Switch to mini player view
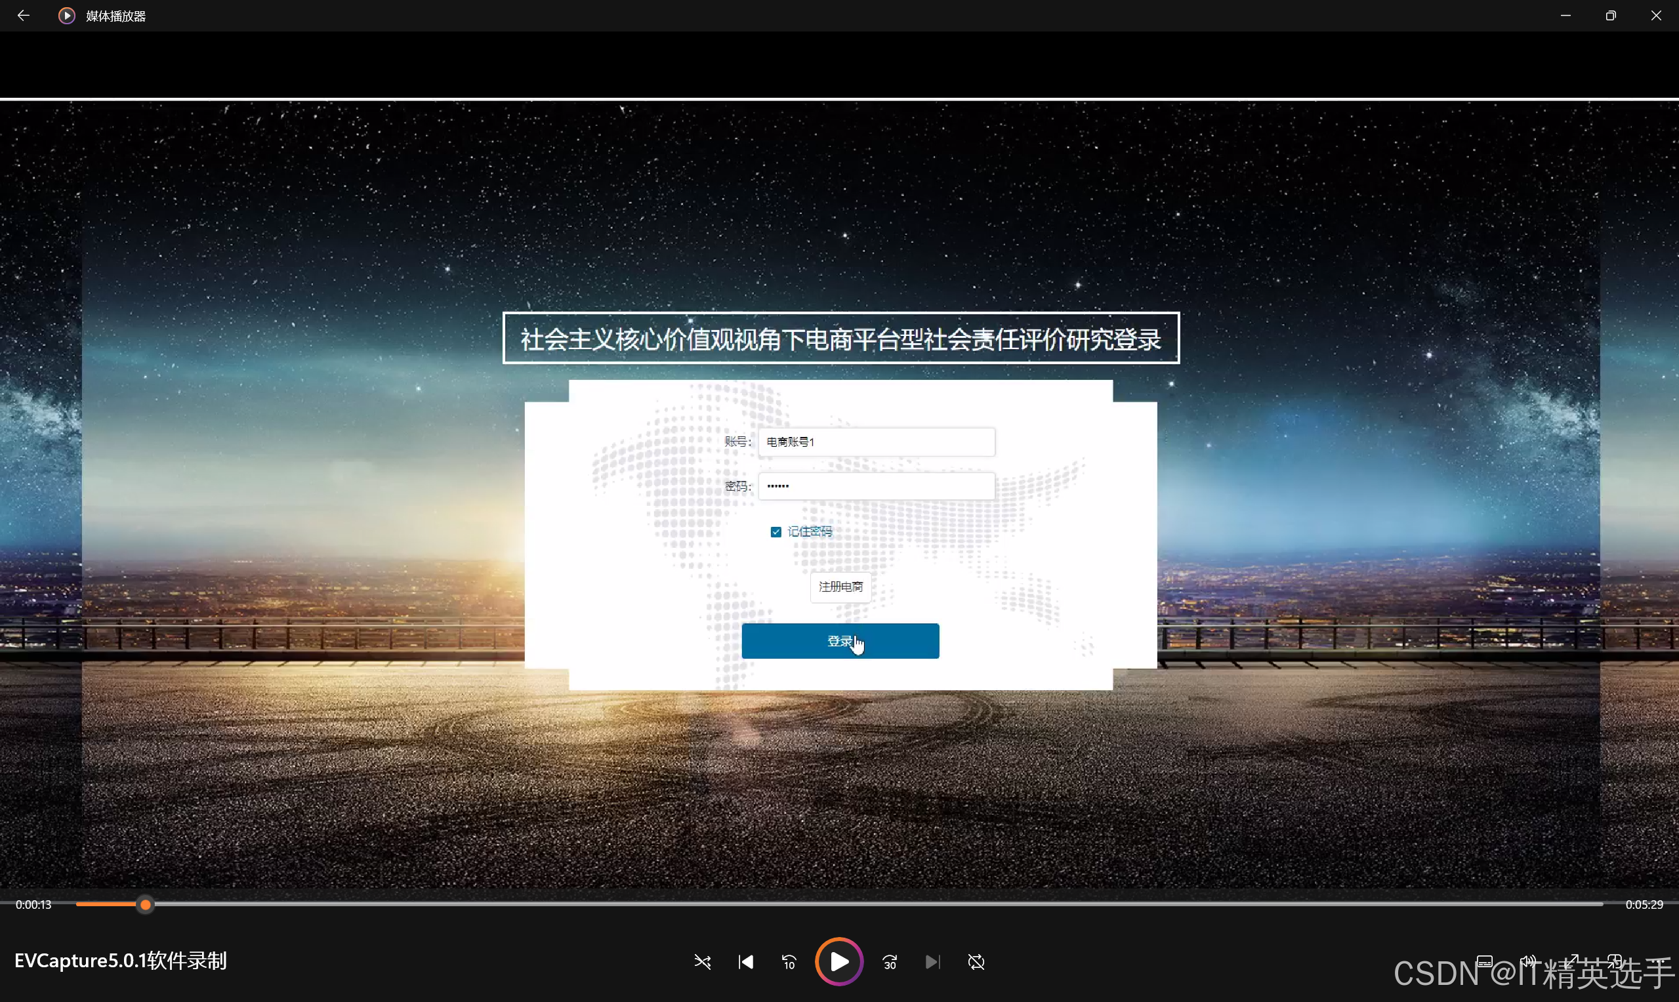This screenshot has width=1679, height=1002. (x=1615, y=961)
